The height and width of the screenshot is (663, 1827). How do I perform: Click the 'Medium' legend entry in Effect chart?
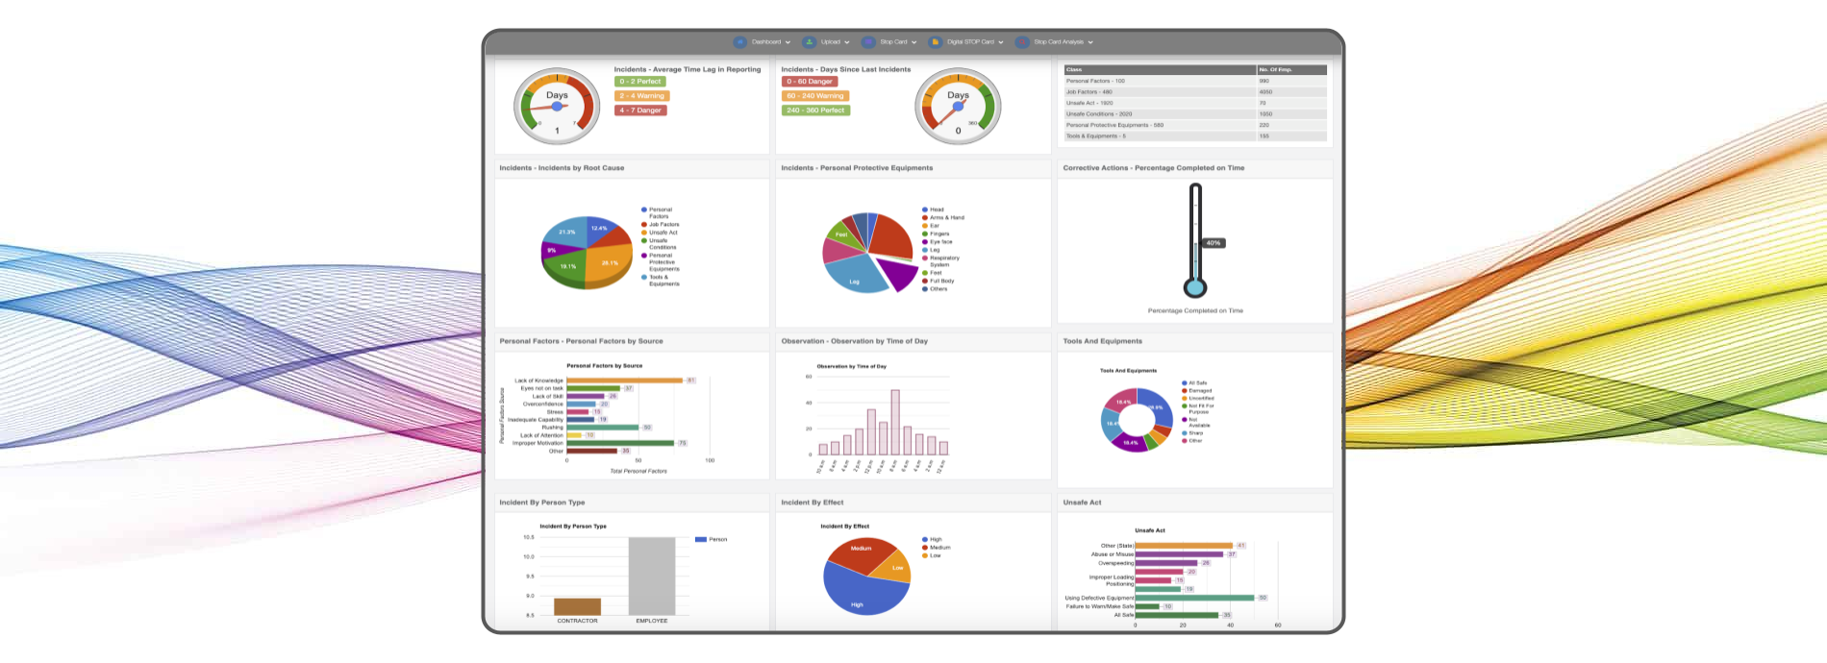(937, 548)
